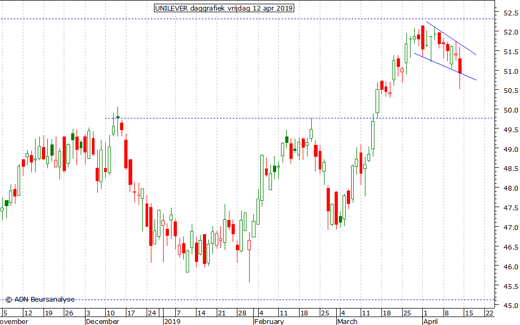This screenshot has height=325, width=520.
Task: Click the 45.5 price axis label
Action: pos(511,286)
